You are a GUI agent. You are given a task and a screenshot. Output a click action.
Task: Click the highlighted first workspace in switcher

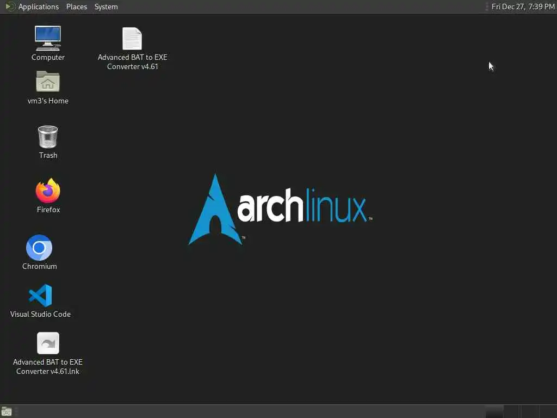pos(494,411)
